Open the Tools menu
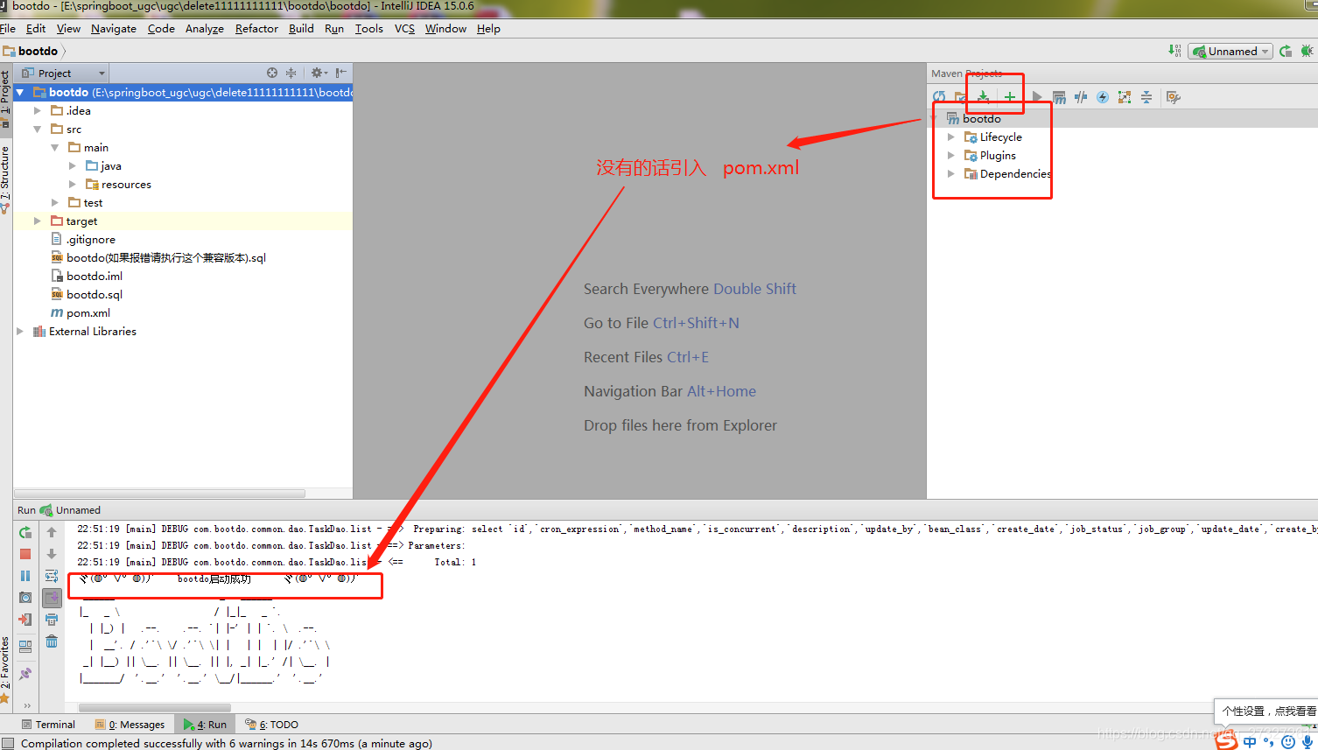The image size is (1318, 750). click(368, 29)
